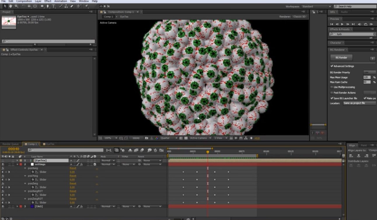377x220 pixels.
Task: Open the Animation menu
Action: click(x=60, y=1)
